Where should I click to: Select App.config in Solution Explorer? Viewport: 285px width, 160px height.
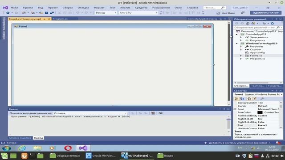pos(257,52)
